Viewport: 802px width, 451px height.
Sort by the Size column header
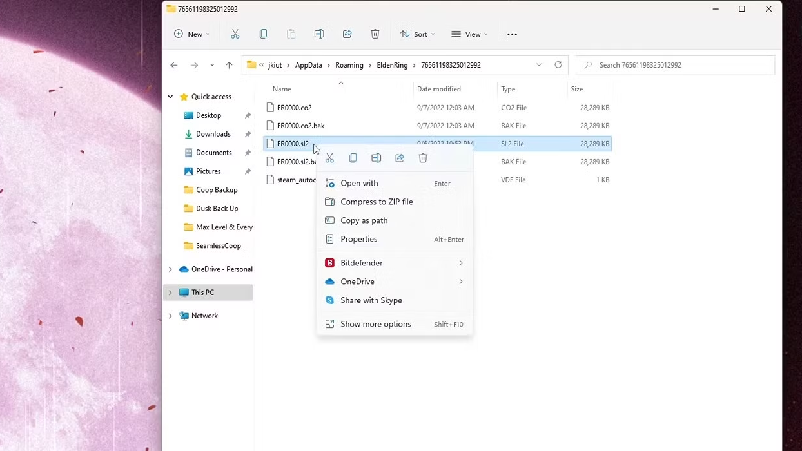tap(577, 89)
